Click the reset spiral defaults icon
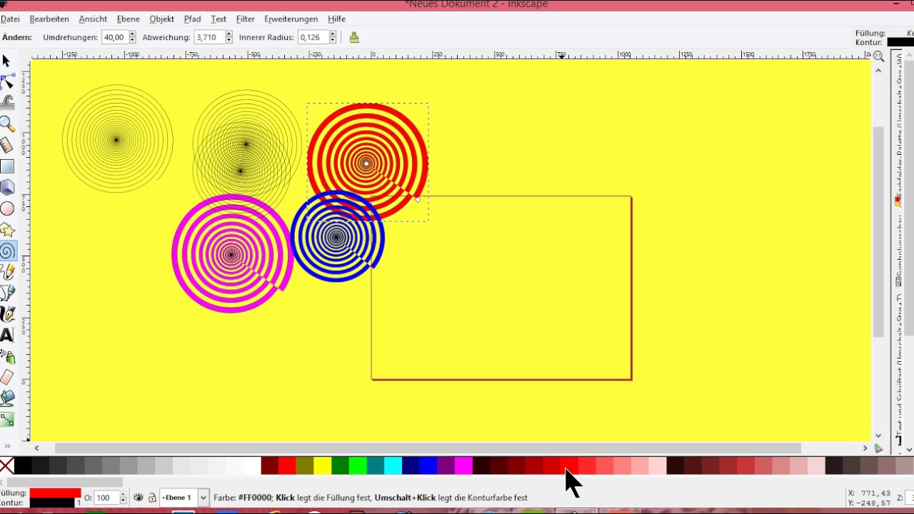The height and width of the screenshot is (514, 914). (x=354, y=37)
